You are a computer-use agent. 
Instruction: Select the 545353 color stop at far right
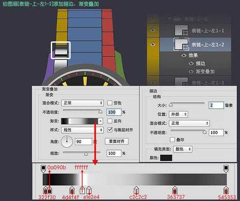[x=226, y=189]
